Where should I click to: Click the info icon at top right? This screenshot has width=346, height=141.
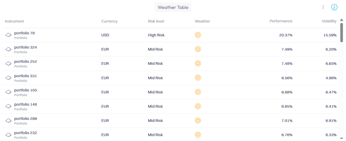(x=334, y=7)
